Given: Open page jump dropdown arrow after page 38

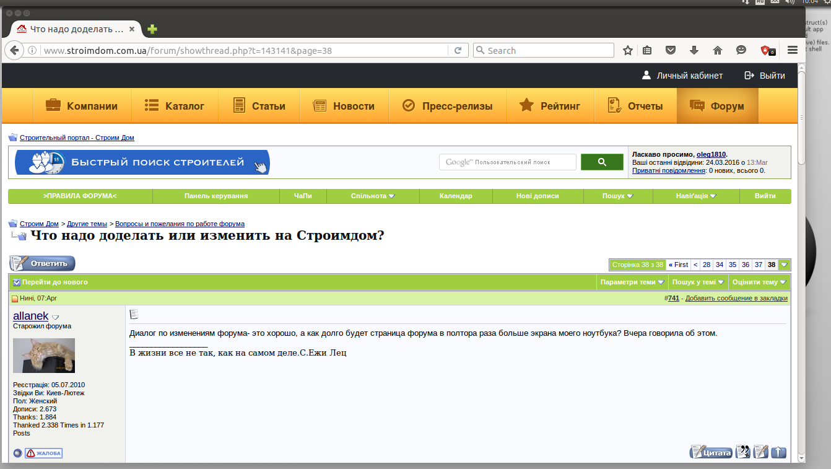Looking at the screenshot, I should tap(785, 265).
